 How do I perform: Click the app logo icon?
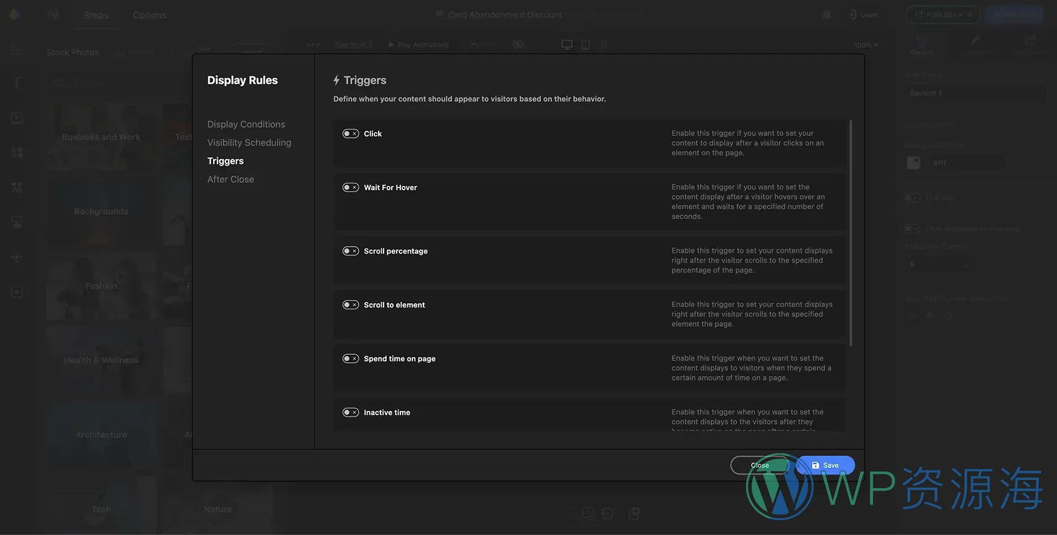(x=15, y=14)
